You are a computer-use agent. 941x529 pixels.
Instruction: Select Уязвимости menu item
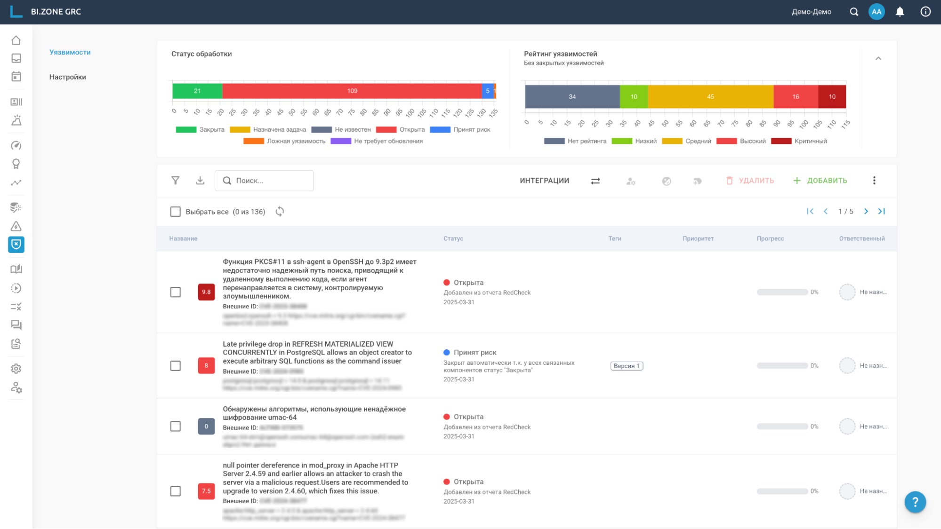(x=70, y=52)
